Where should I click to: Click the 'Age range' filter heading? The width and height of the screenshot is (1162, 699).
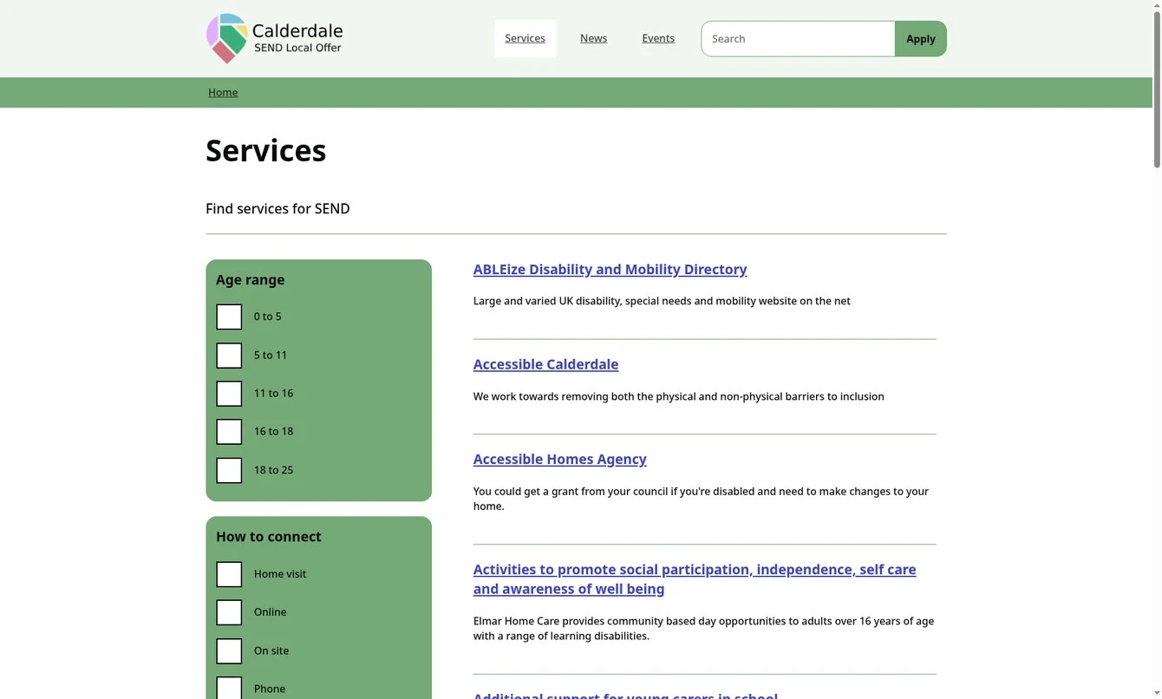click(251, 279)
